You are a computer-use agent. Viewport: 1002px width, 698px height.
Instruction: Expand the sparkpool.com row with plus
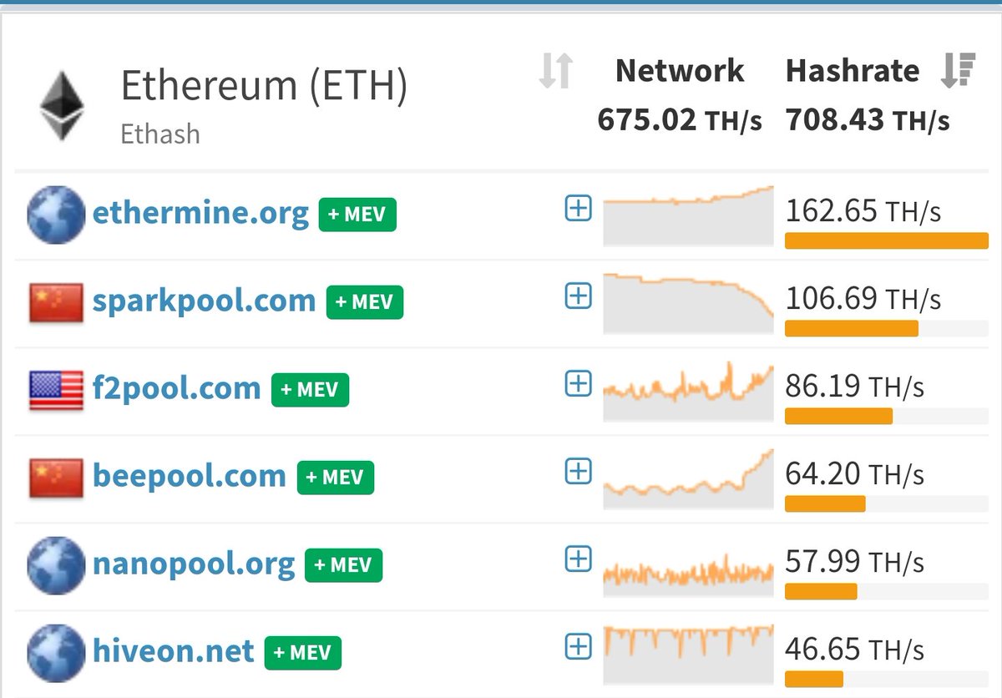(578, 296)
